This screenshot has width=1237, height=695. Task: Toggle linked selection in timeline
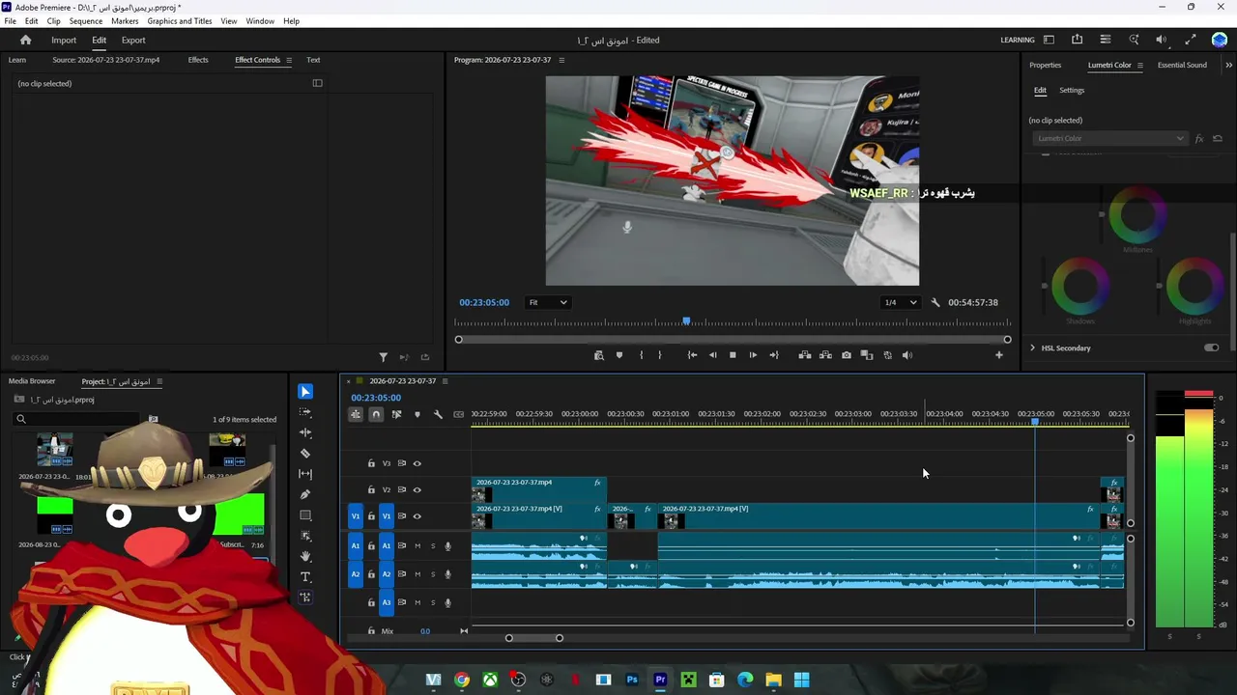click(x=396, y=414)
